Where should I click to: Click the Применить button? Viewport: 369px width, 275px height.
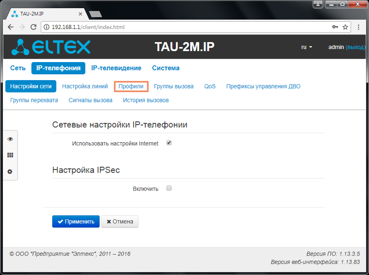[x=76, y=222]
